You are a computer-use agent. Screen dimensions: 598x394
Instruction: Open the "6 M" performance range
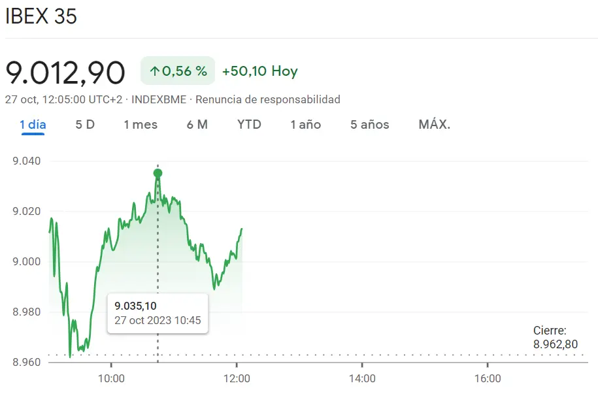click(197, 124)
